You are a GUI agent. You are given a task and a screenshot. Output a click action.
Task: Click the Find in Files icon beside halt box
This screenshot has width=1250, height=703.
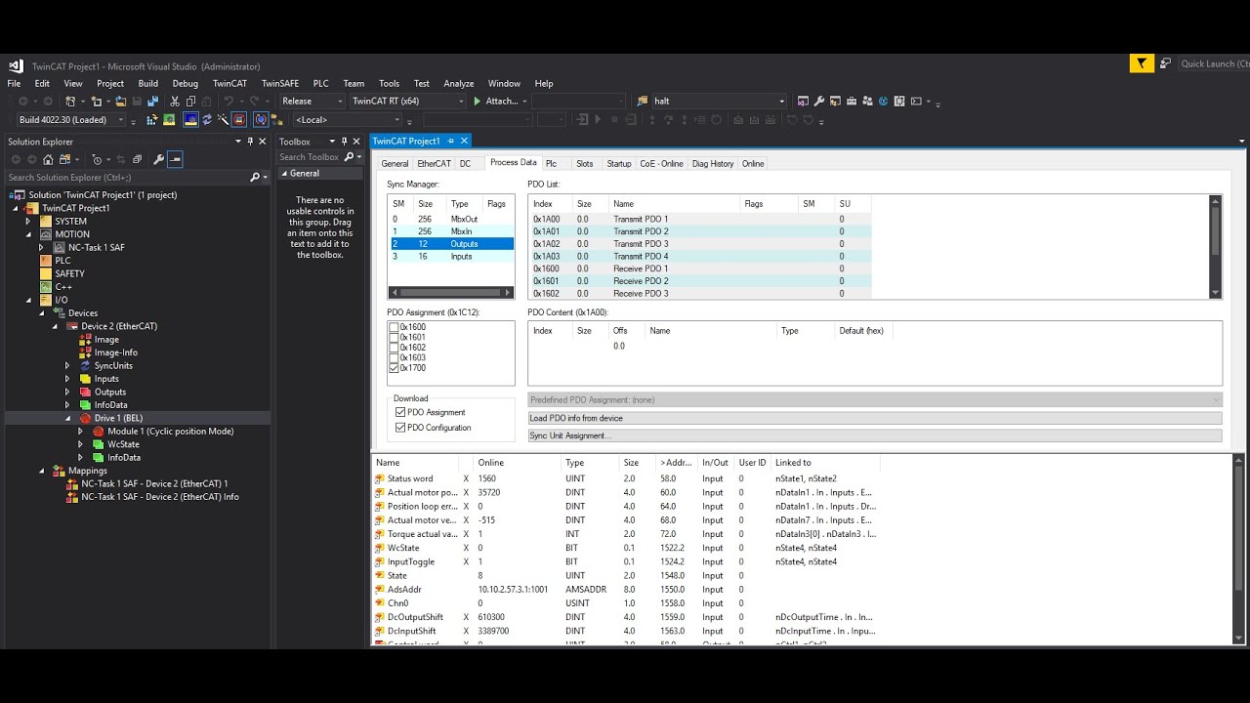coord(642,101)
